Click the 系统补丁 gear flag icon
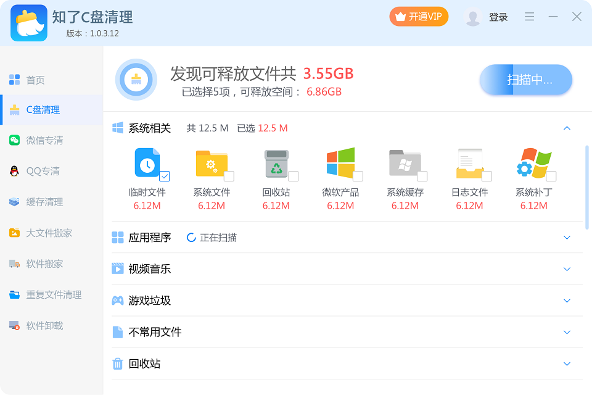592x395 pixels. point(534,163)
